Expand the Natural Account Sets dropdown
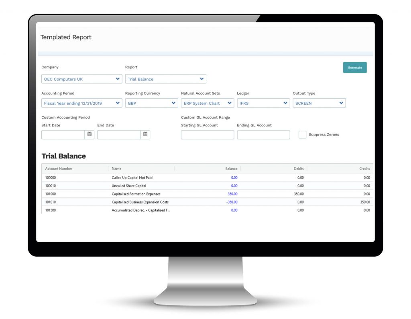The height and width of the screenshot is (319, 411). 207,103
